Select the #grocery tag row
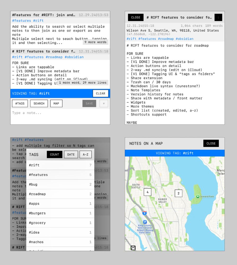The height and width of the screenshot is (265, 237). point(60,223)
